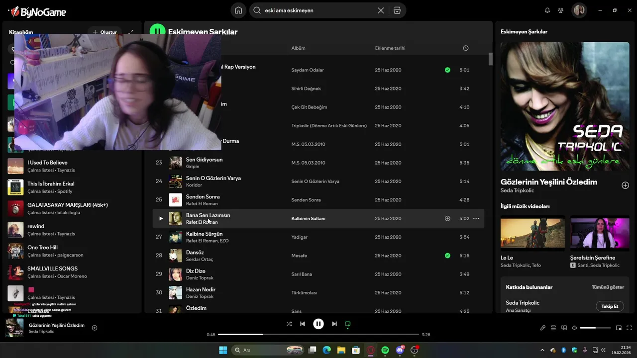Pause playback in bottom player bar

(x=318, y=324)
